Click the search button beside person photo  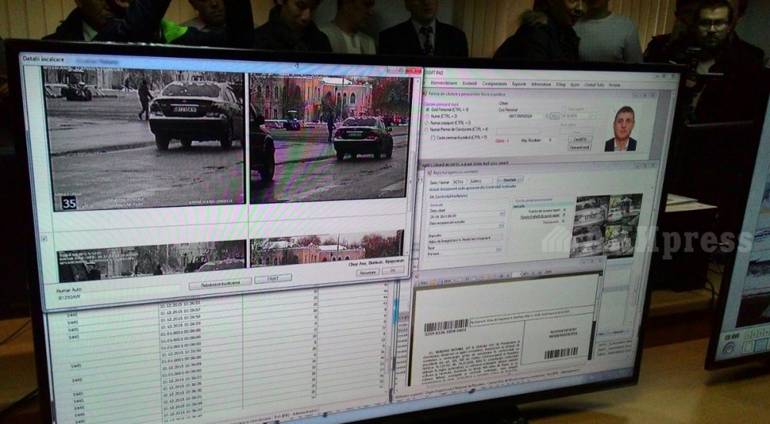click(578, 139)
